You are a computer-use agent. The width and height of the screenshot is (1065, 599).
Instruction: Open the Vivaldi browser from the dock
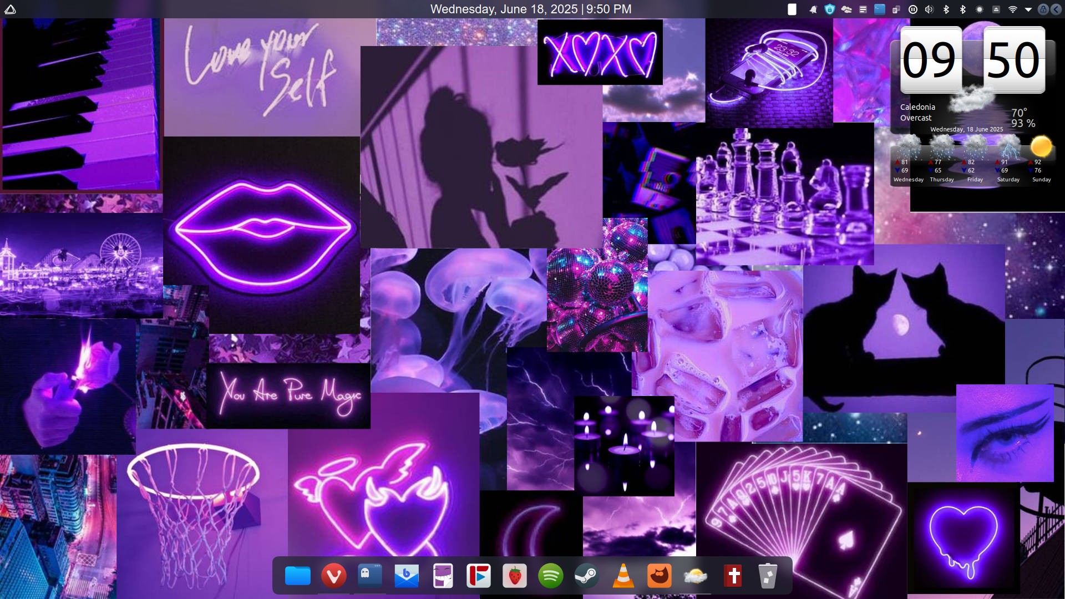pyautogui.click(x=333, y=576)
